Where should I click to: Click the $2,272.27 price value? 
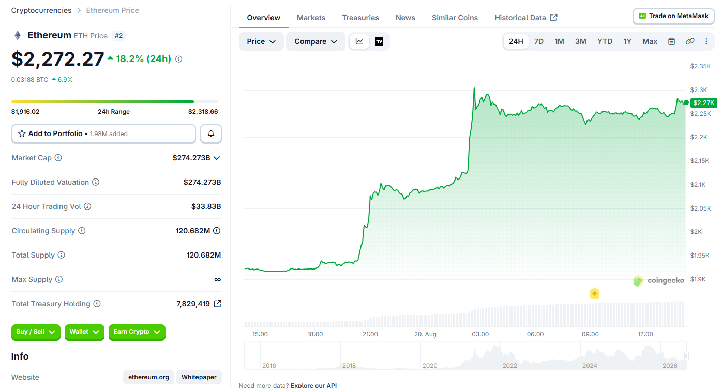click(58, 59)
